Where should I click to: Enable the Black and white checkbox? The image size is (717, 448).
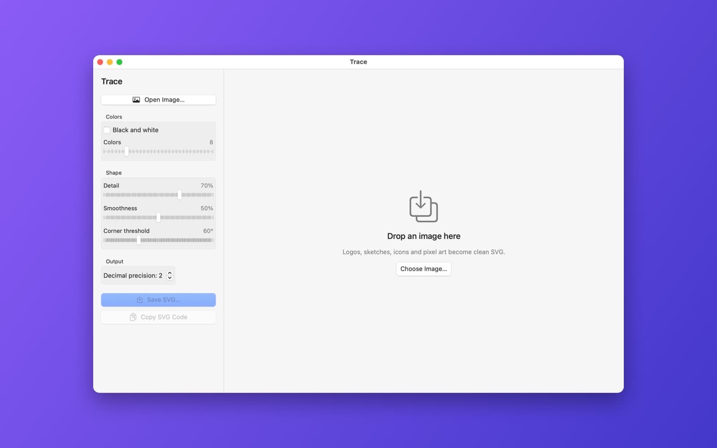(107, 130)
